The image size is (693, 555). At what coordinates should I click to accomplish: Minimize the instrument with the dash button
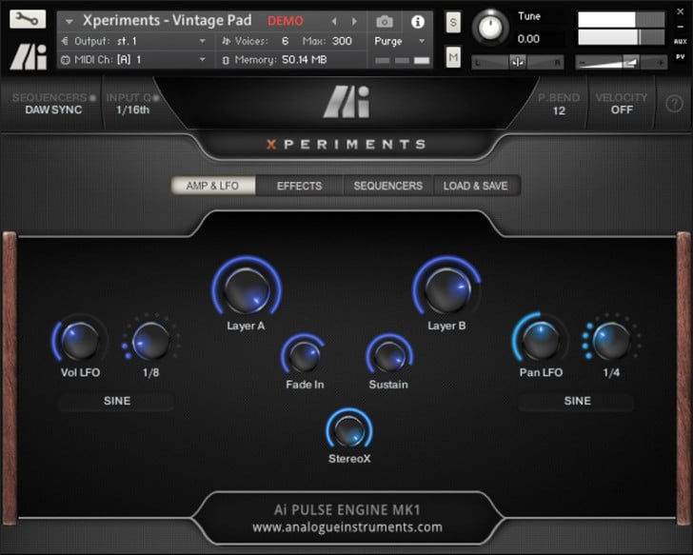point(681,27)
